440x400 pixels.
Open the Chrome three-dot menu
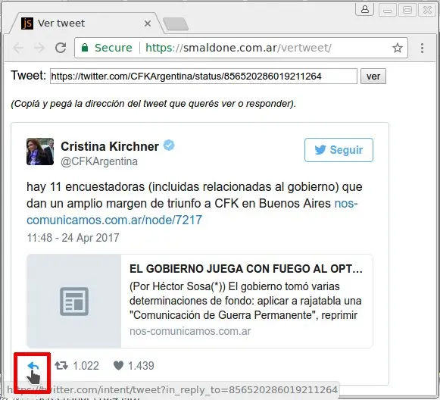pyautogui.click(x=422, y=48)
